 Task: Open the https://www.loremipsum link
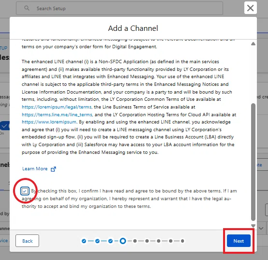point(49,122)
